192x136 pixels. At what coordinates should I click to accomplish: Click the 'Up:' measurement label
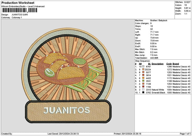tap(137, 38)
